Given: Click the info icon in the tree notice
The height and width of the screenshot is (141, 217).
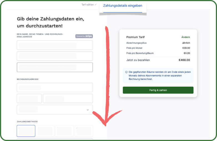Looking at the screenshot, I should click(x=127, y=72).
